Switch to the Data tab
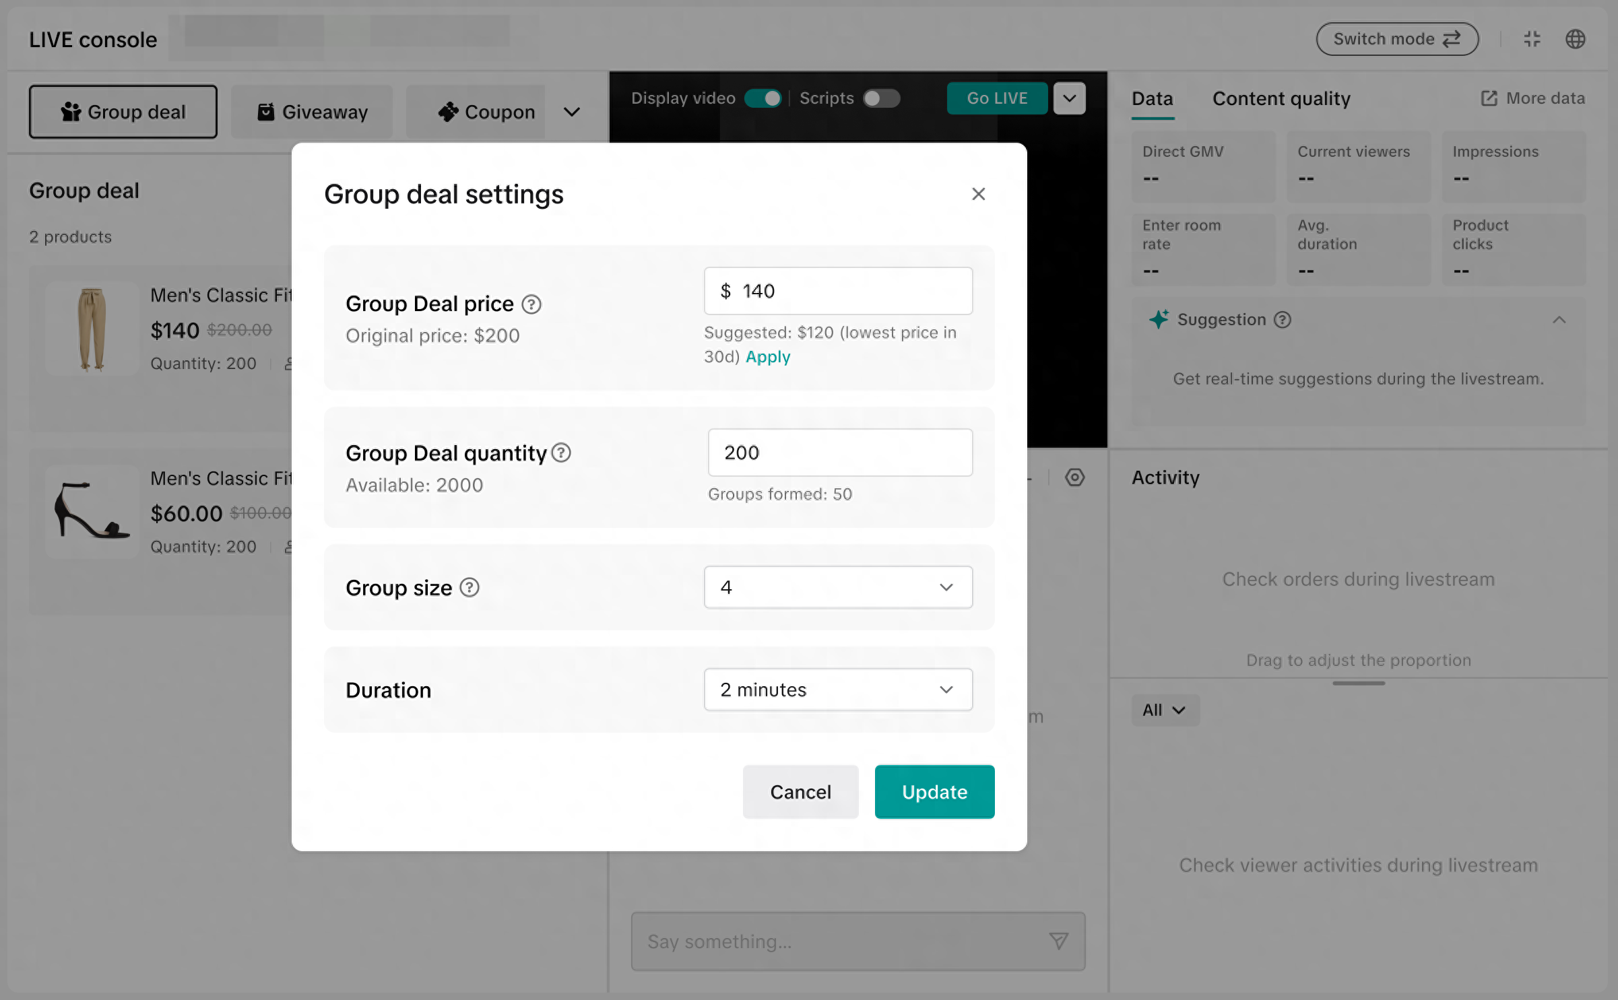Screen dimensions: 1618x1000 pyautogui.click(x=1152, y=99)
